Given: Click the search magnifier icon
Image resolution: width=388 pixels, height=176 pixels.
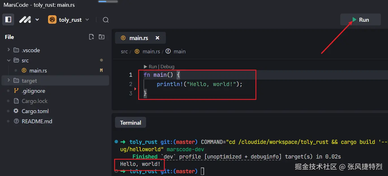Looking at the screenshot, I should click(106, 20).
